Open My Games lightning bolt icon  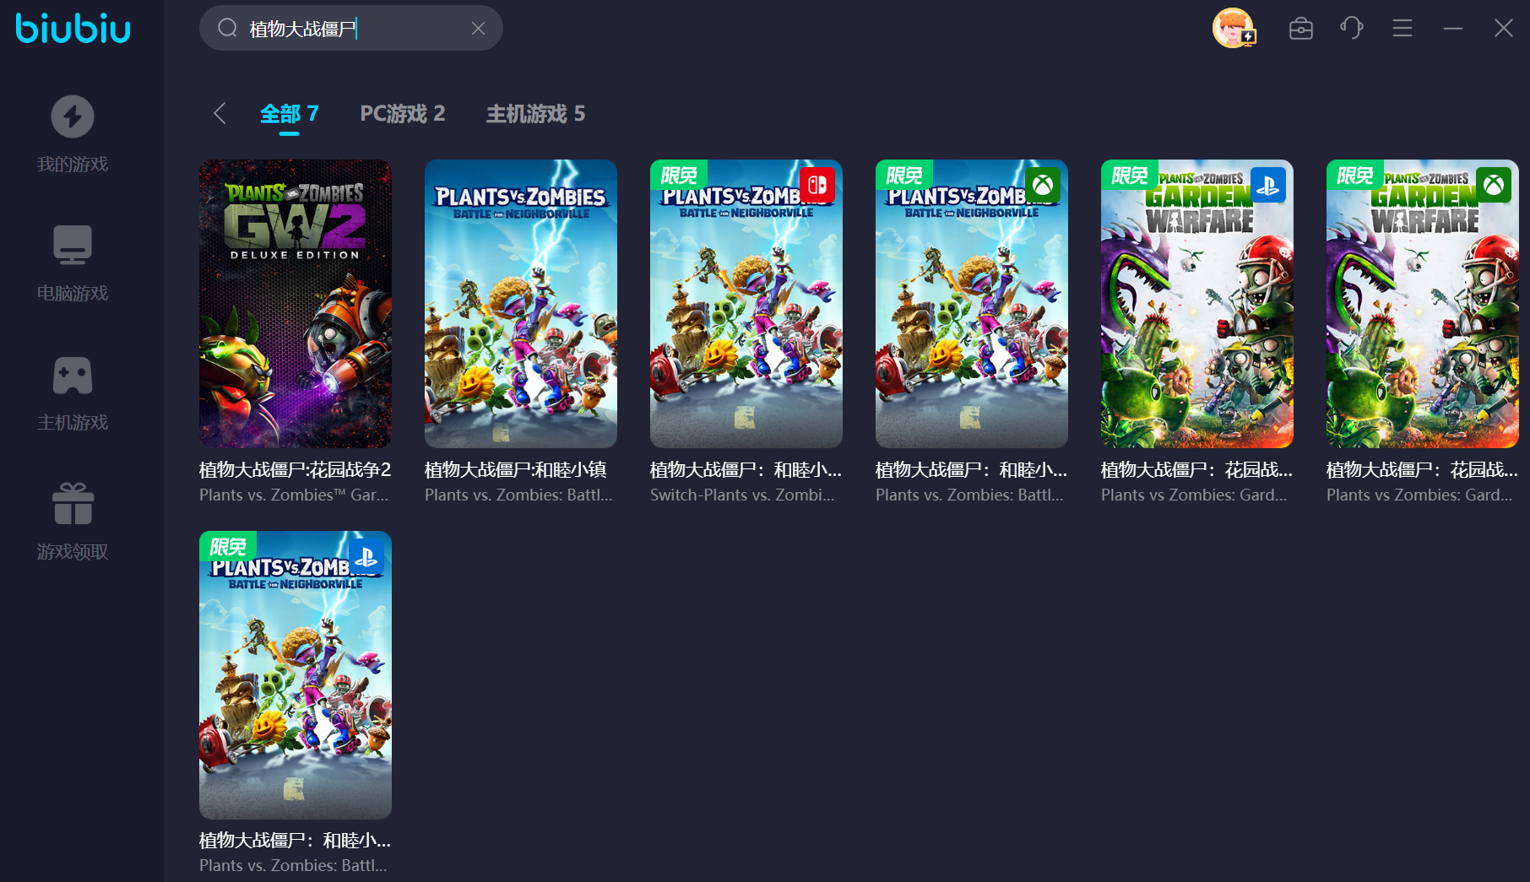73,116
